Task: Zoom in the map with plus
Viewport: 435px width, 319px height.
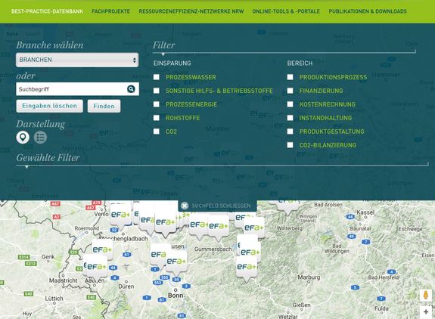Action: pos(426,311)
